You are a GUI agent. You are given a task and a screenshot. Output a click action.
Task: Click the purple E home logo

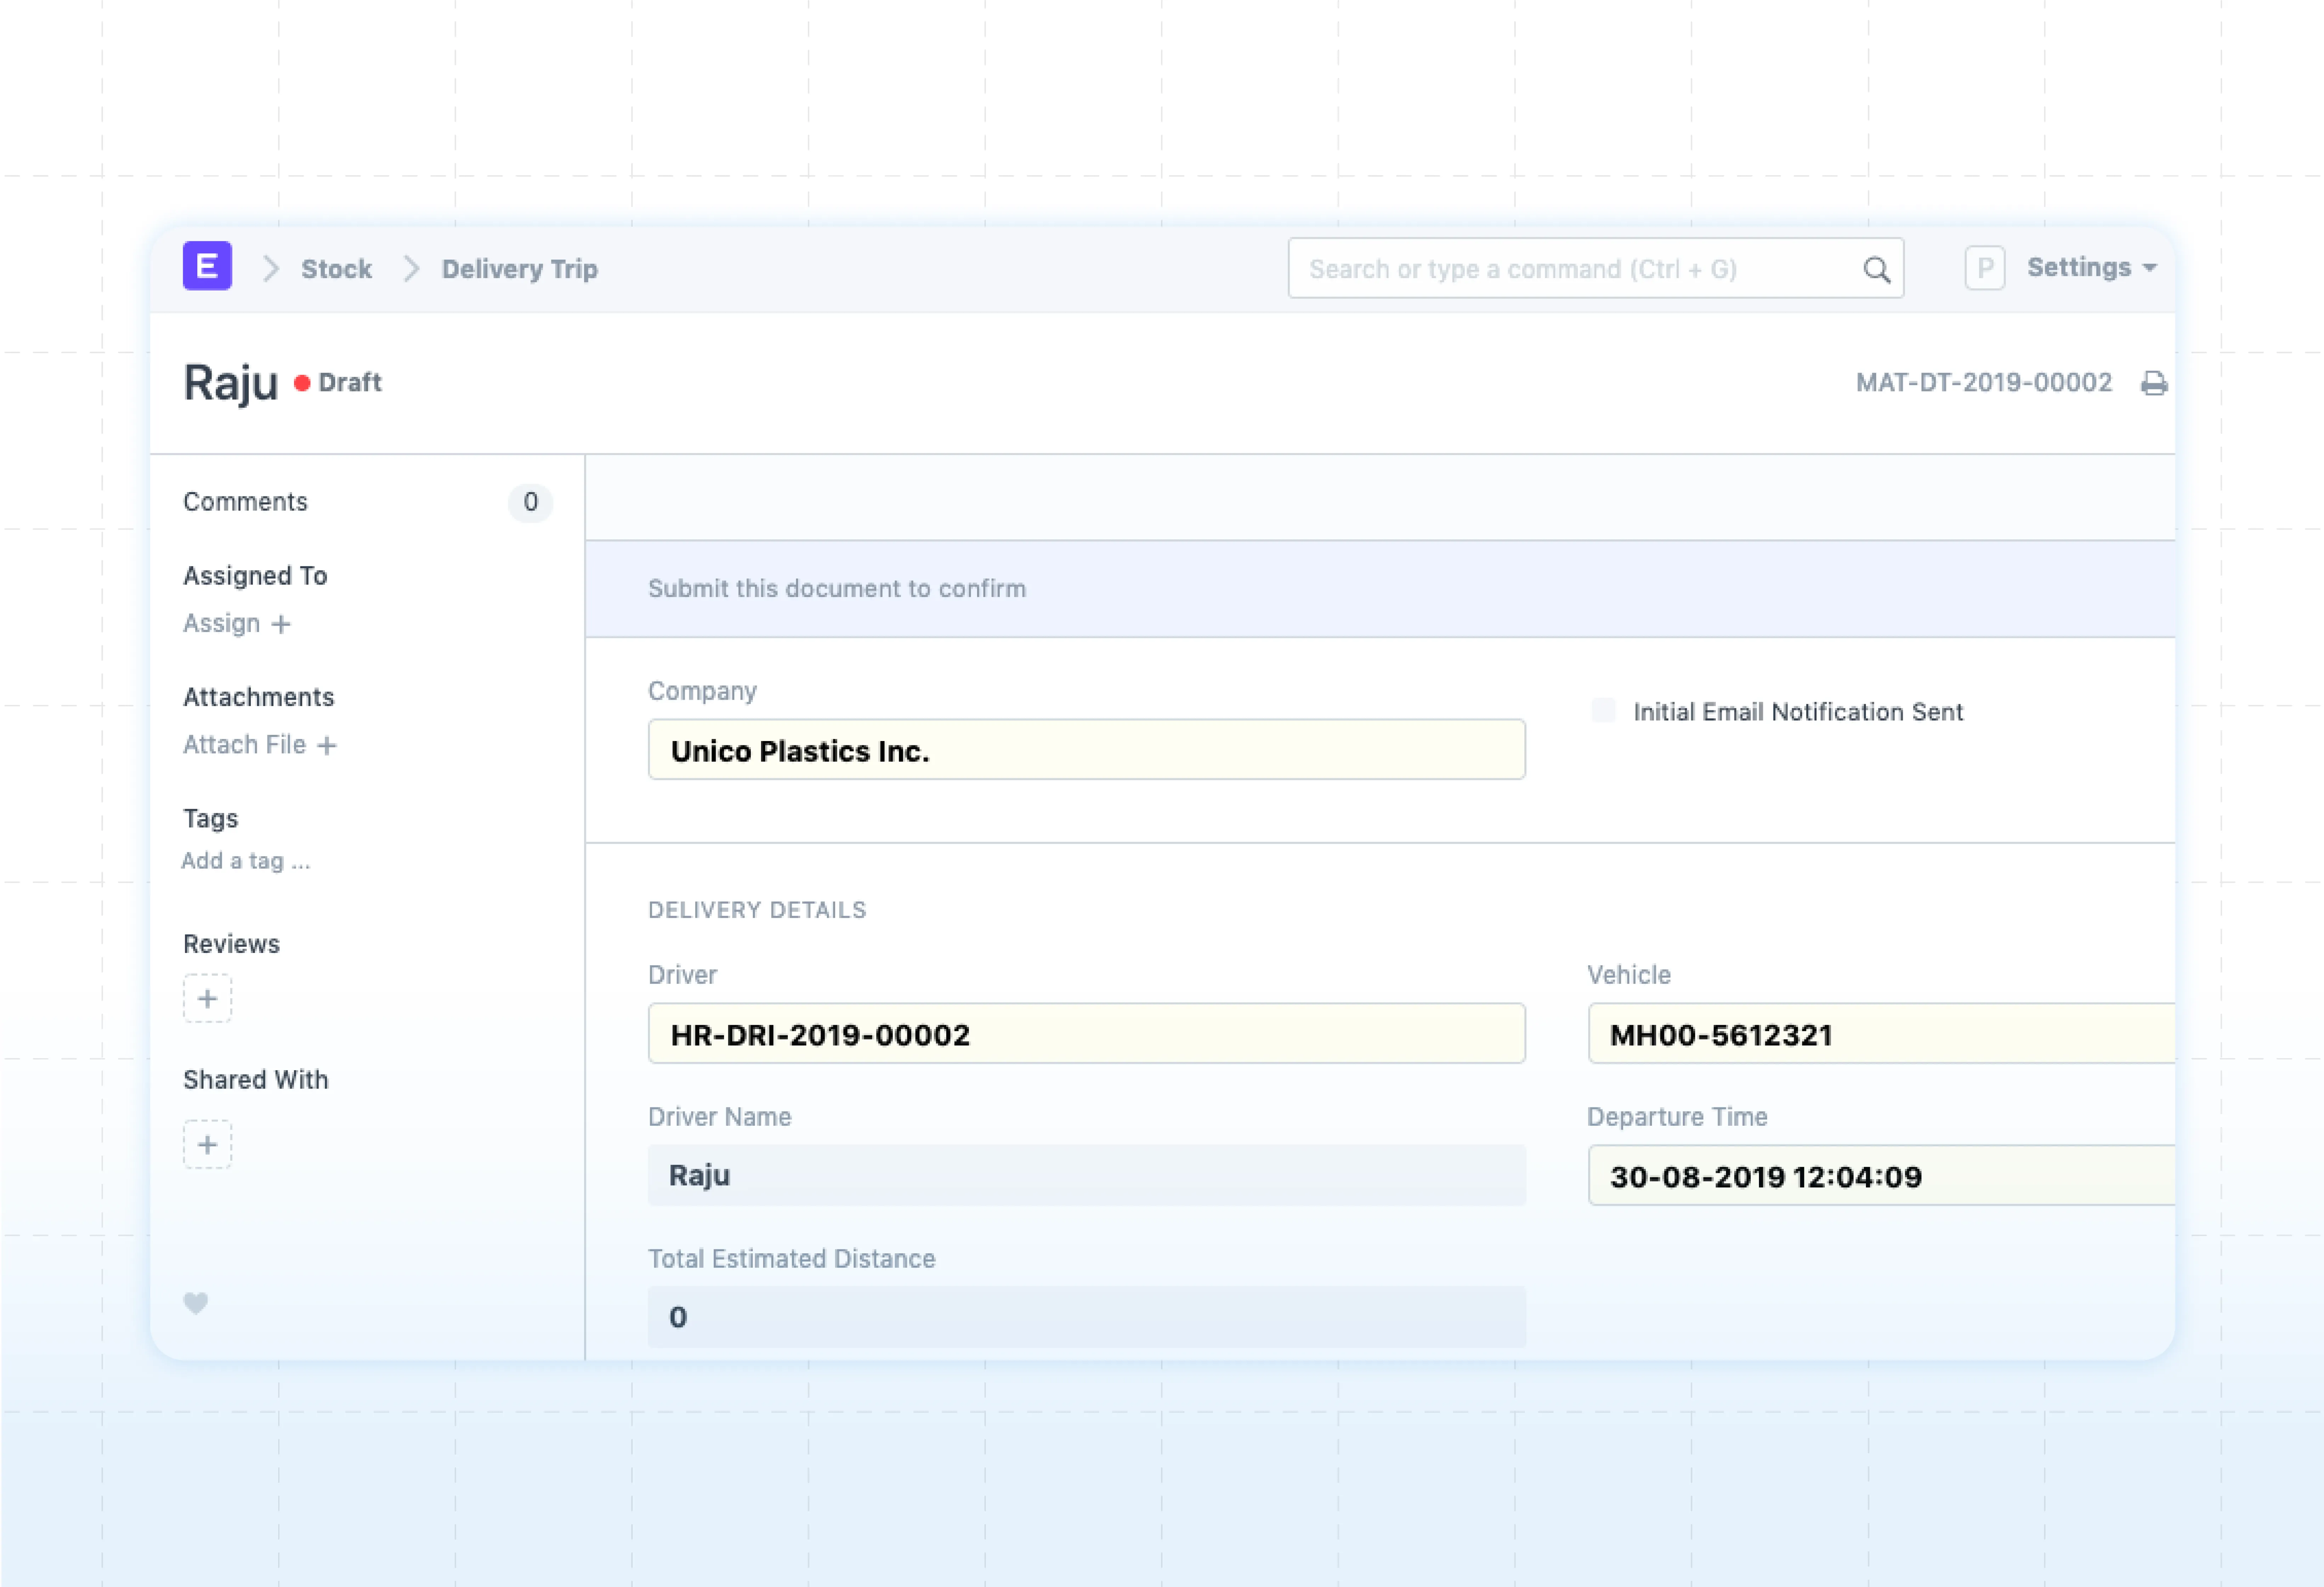coord(207,266)
